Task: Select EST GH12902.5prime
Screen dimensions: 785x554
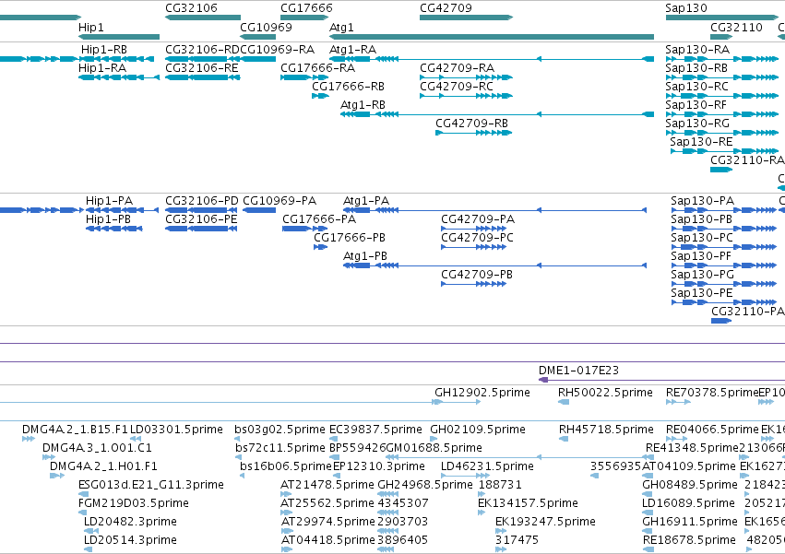Action: [482, 393]
